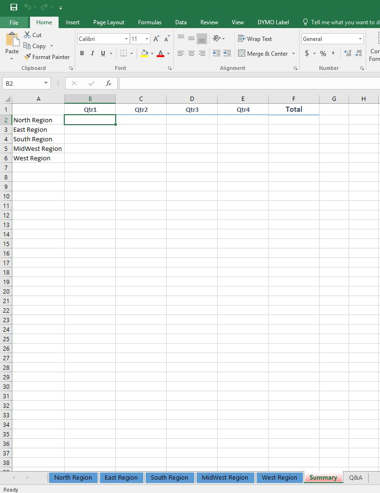Increase font size with the large A
This screenshot has height=493, width=380.
click(156, 39)
